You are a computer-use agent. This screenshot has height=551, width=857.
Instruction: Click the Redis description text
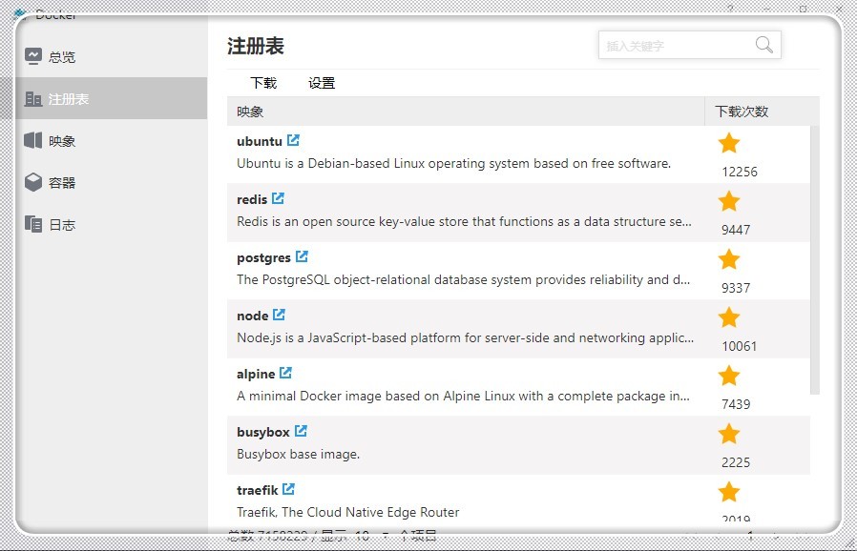(464, 222)
